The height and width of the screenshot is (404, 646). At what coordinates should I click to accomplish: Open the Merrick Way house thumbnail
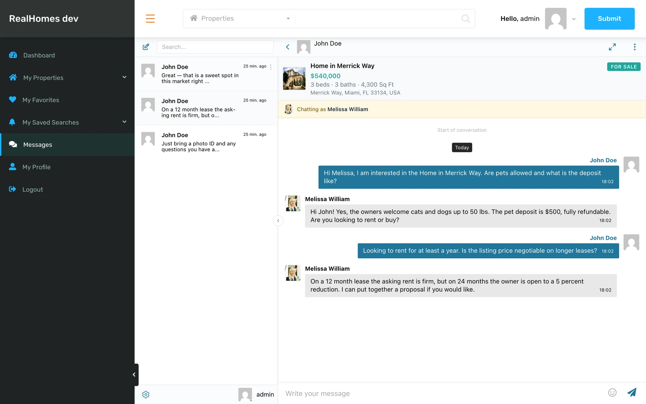pos(294,78)
